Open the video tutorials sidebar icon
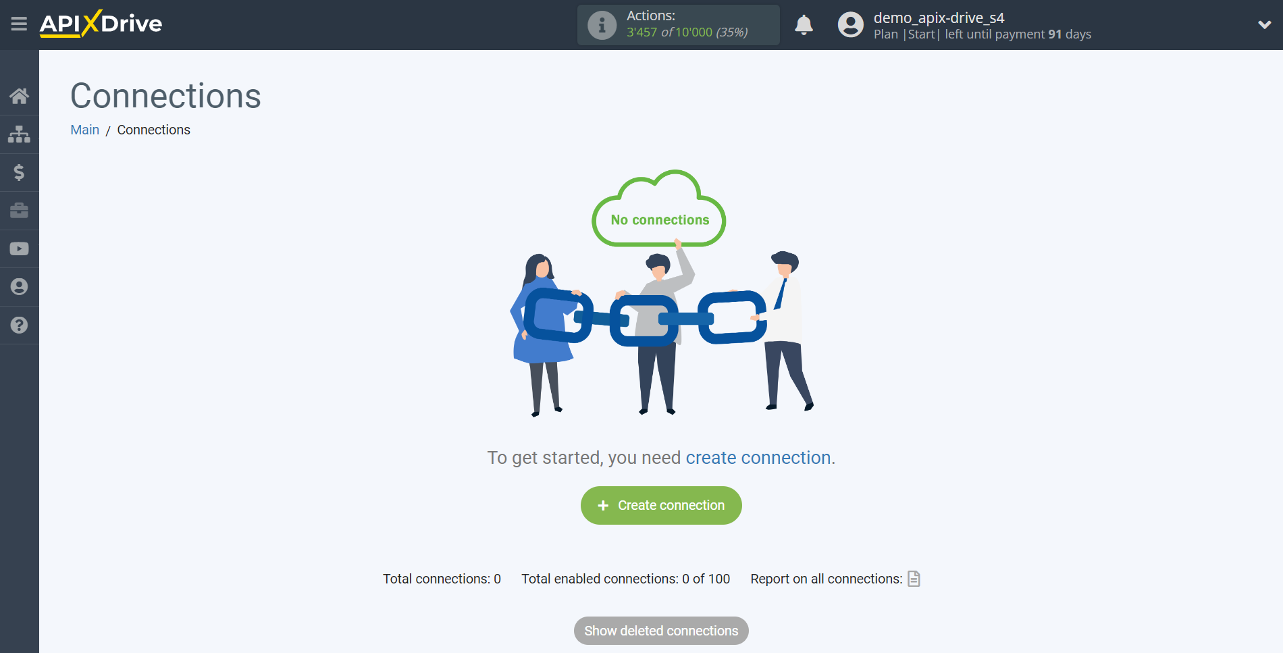This screenshot has height=653, width=1283. [19, 249]
